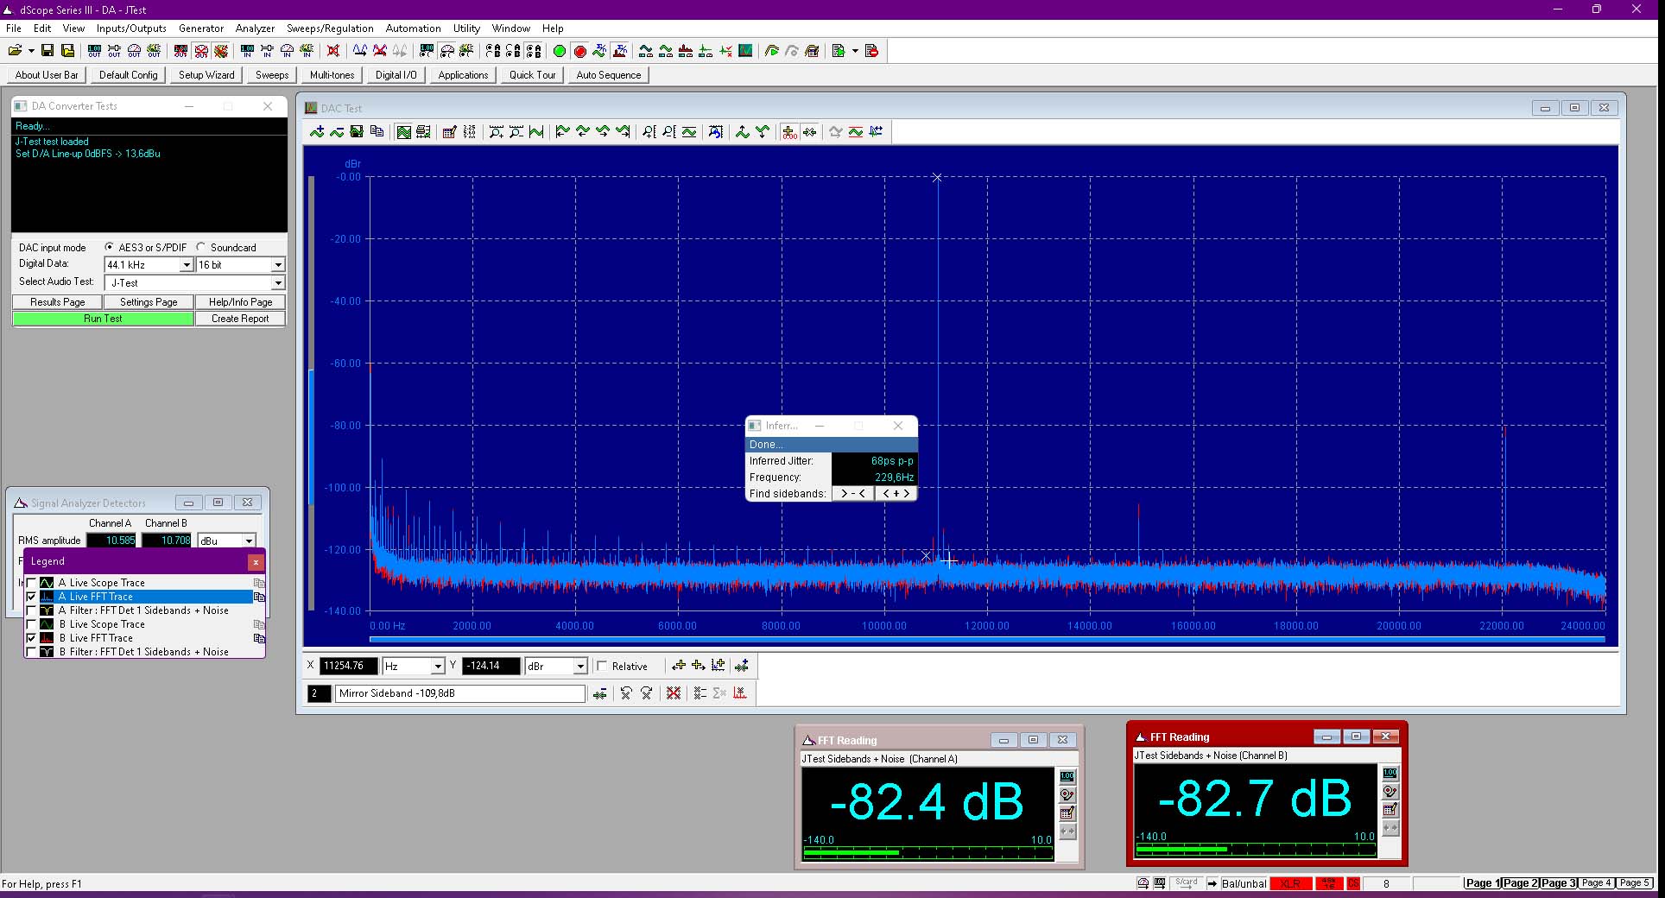Expand the Select Audio Test J-Test dropdown
The width and height of the screenshot is (1665, 898).
tap(278, 283)
